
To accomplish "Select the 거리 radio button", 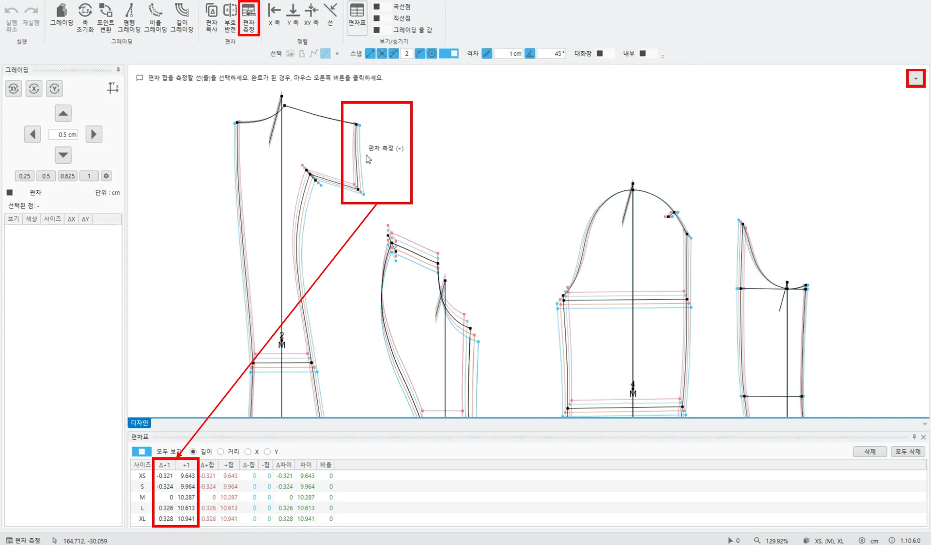I will point(221,452).
